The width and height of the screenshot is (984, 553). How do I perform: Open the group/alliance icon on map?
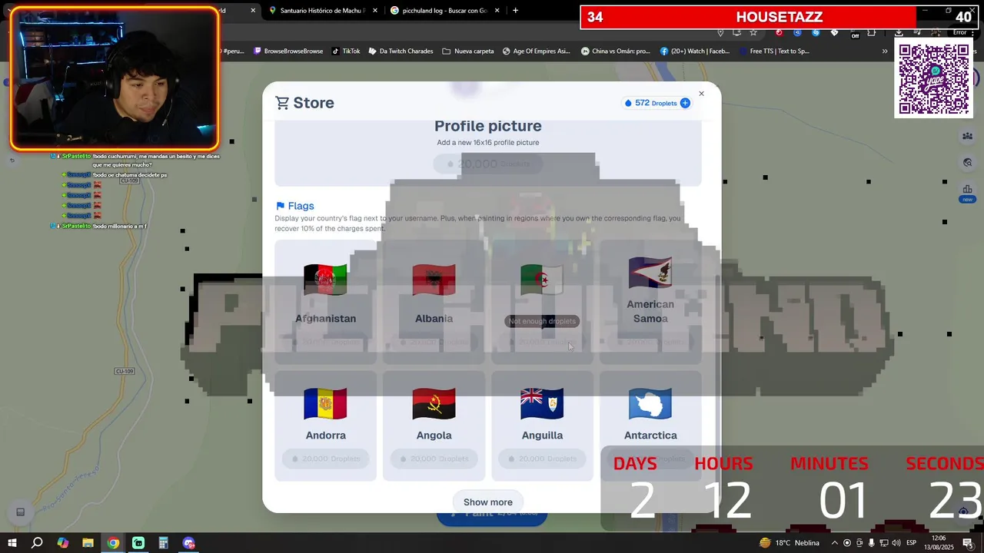pos(967,137)
